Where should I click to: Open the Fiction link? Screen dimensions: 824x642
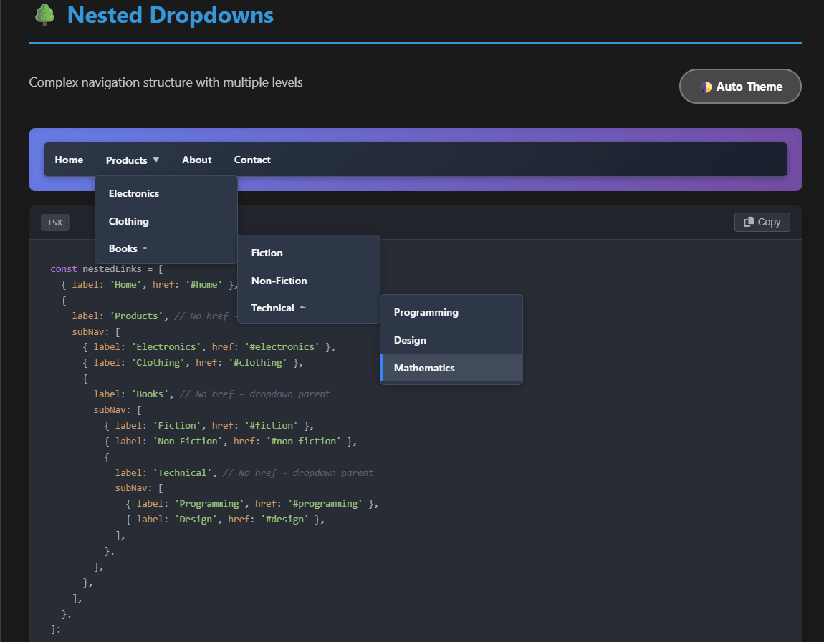[x=267, y=253]
